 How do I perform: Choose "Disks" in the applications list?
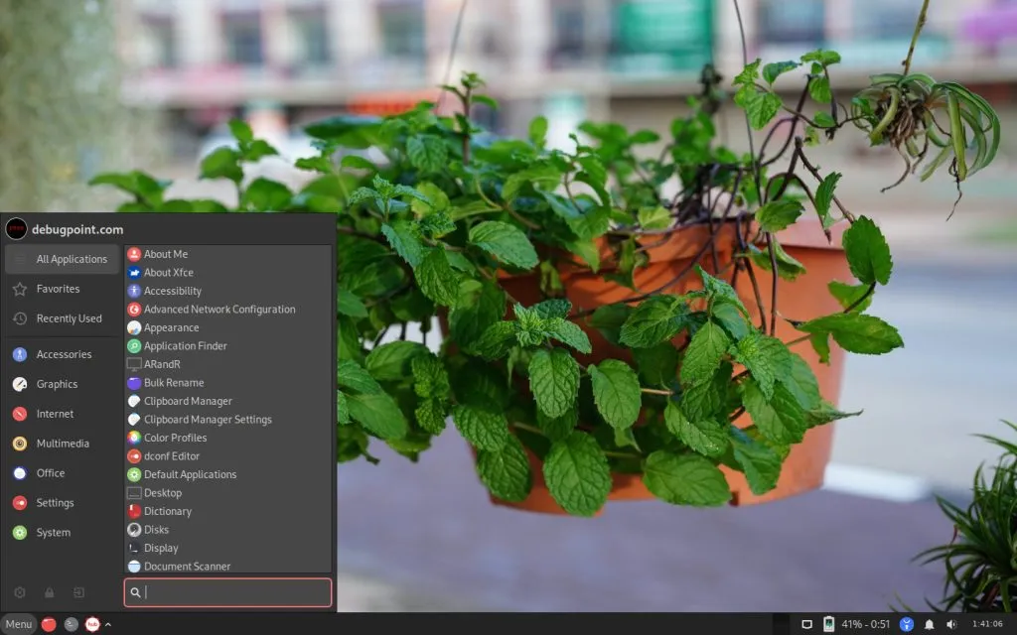coord(227,530)
